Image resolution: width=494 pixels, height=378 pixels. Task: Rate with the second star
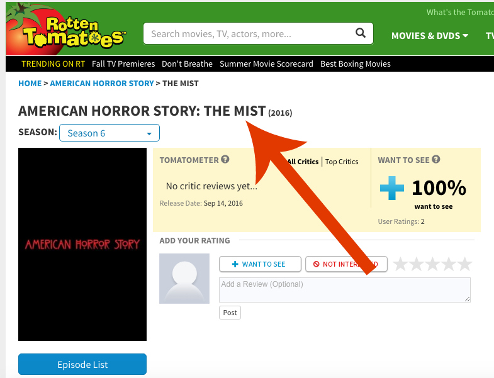coord(417,264)
